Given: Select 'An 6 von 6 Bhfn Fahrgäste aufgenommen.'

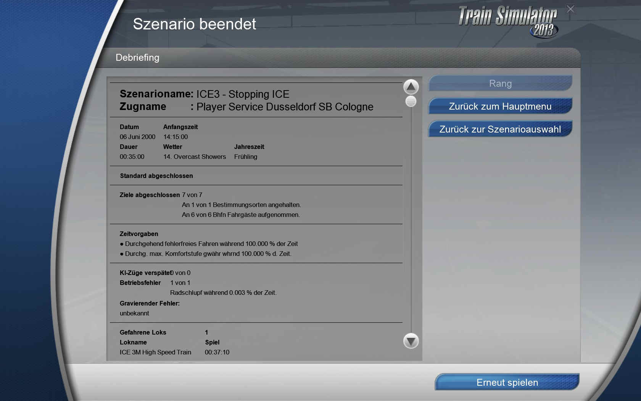Looking at the screenshot, I should pyautogui.click(x=241, y=215).
